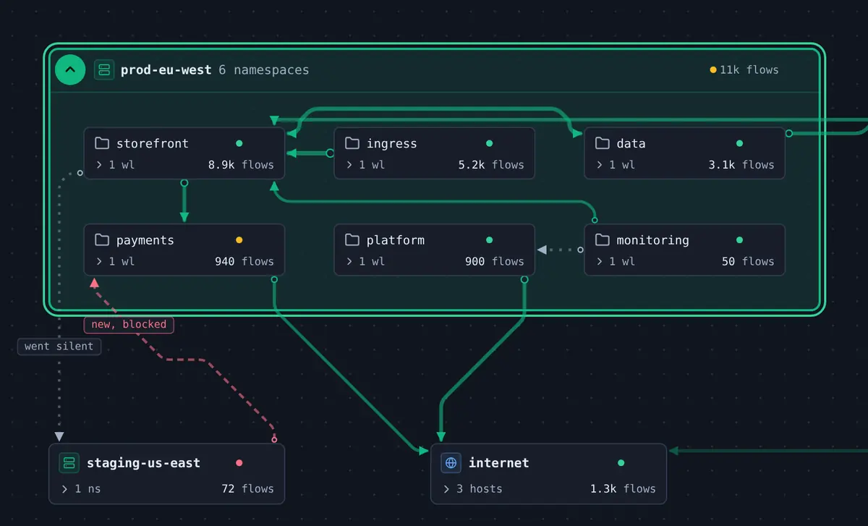
Task: Expand staging-us-east's 1 ns list
Action: tap(81, 489)
